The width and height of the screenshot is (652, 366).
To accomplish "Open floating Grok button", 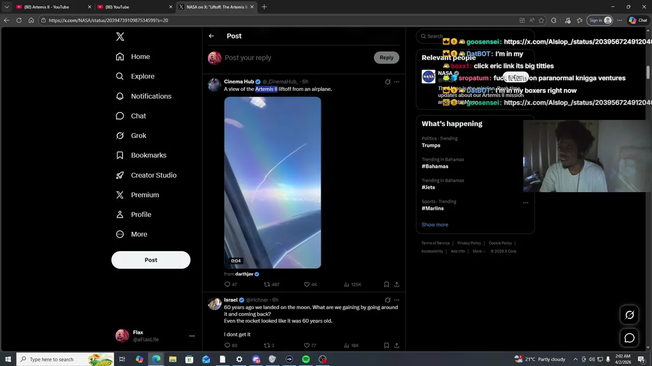I will pos(630,315).
